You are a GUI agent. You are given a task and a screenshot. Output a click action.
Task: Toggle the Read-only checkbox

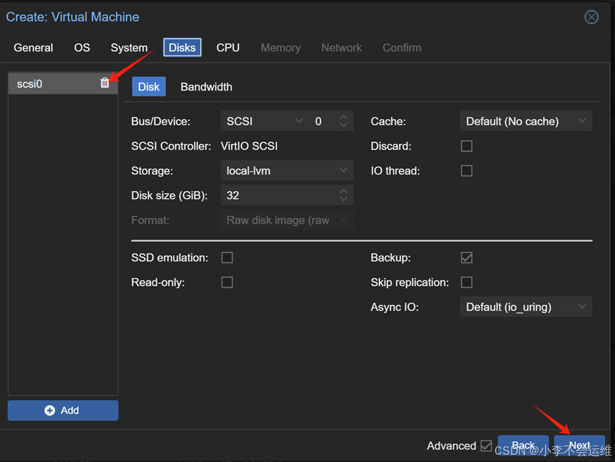pyautogui.click(x=227, y=282)
